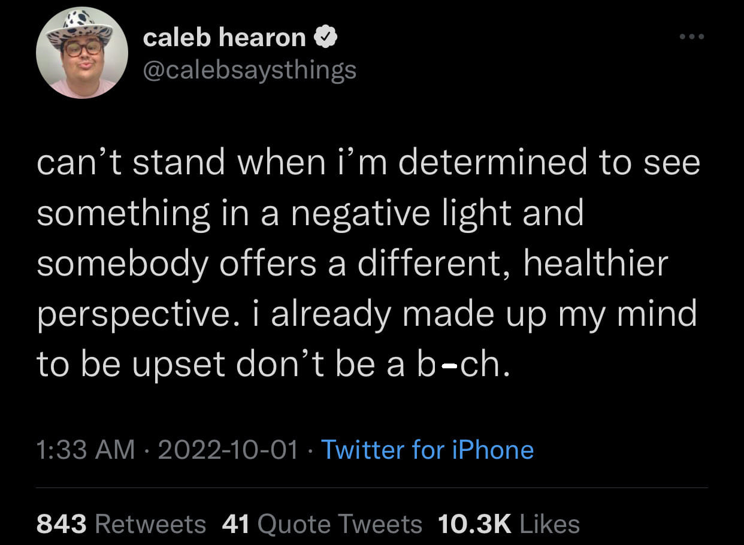Click the word healthier in tweet text
Viewport: 744px width, 545px height.
(595, 263)
